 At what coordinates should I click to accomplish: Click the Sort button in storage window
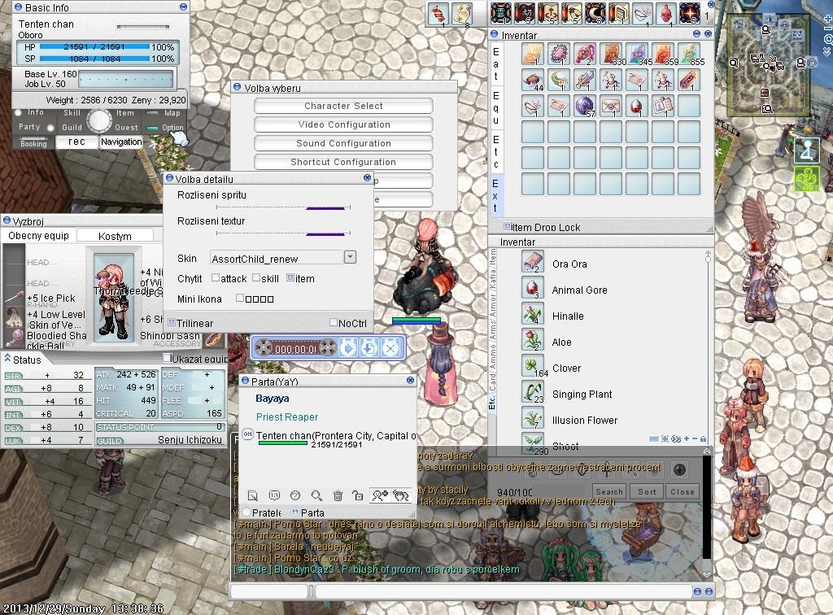647,492
